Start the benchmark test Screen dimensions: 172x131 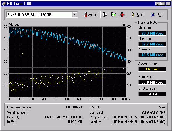[140, 15]
